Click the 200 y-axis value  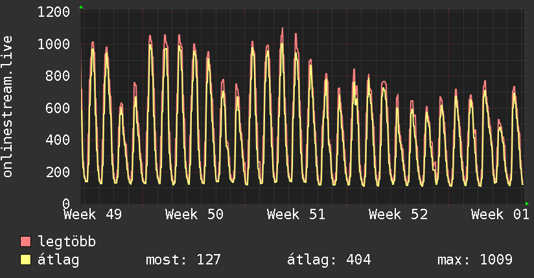[58, 172]
